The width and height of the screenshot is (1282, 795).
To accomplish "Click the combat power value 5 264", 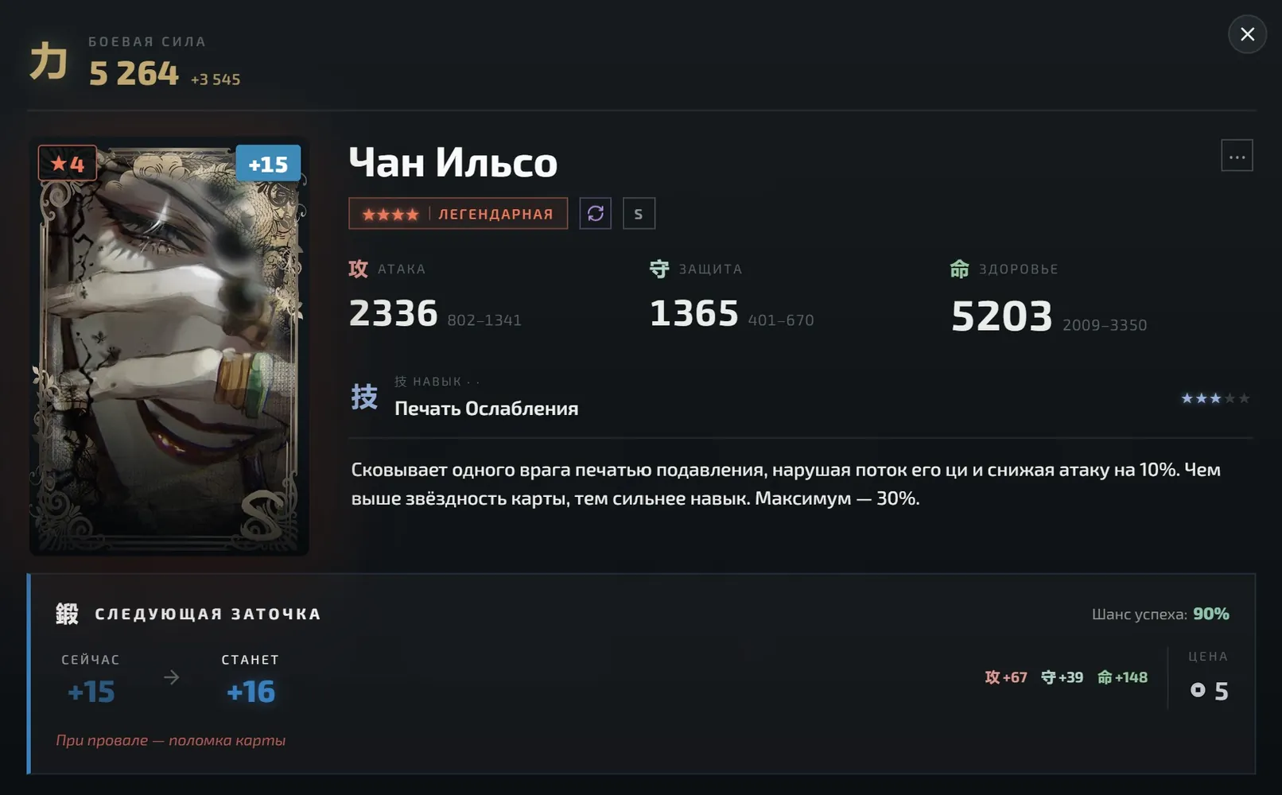I will click(134, 74).
